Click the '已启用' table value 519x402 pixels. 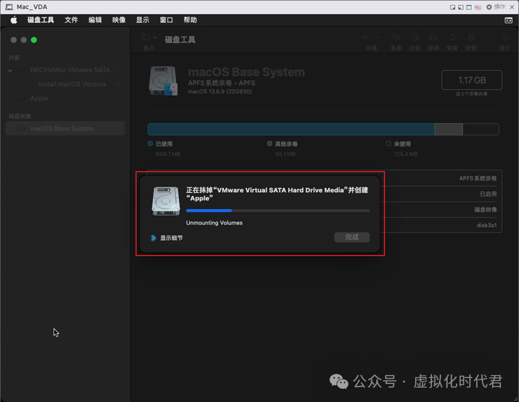point(488,194)
